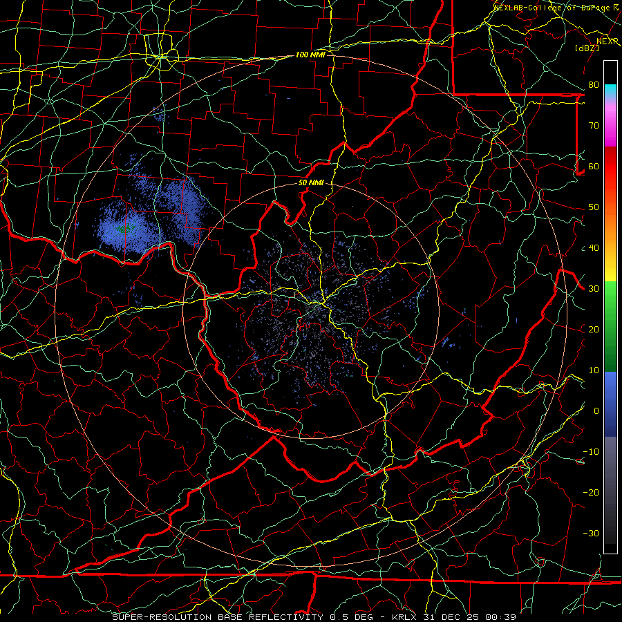The image size is (622, 622).
Task: Click the 60 value on the dBZ scale
Action: point(594,167)
